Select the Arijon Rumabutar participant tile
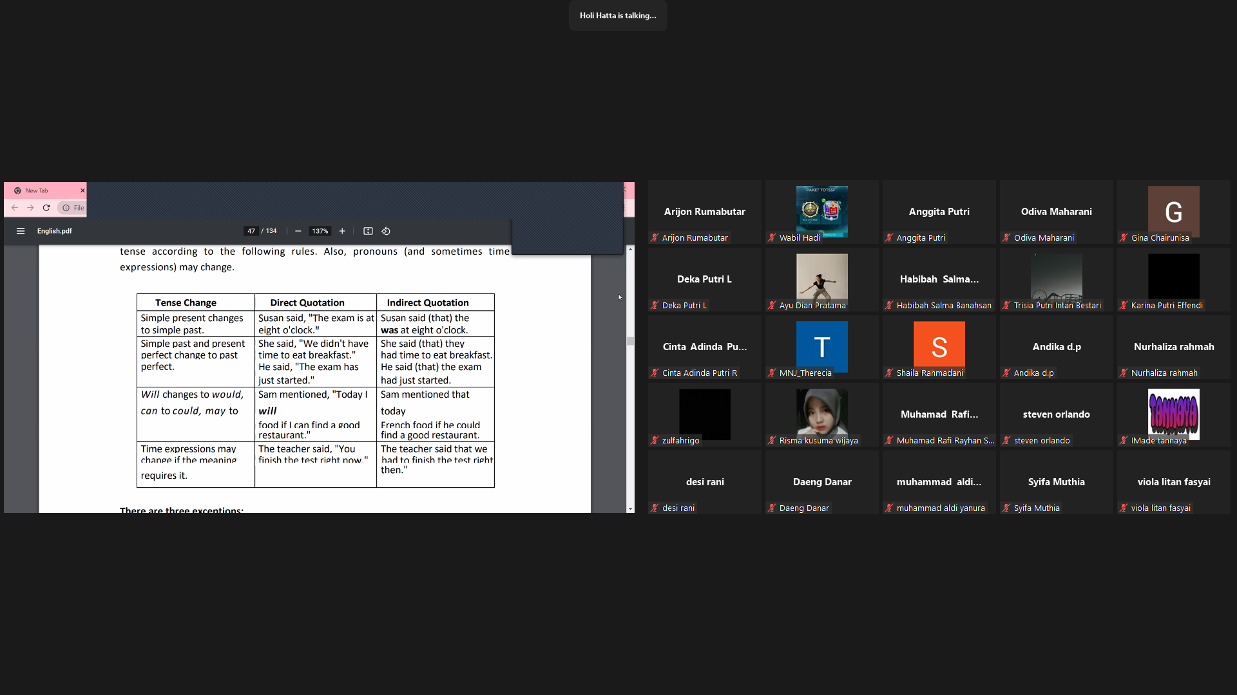 pos(705,212)
